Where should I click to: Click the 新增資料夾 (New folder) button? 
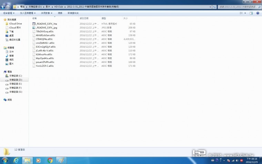pyautogui.click(x=73, y=13)
